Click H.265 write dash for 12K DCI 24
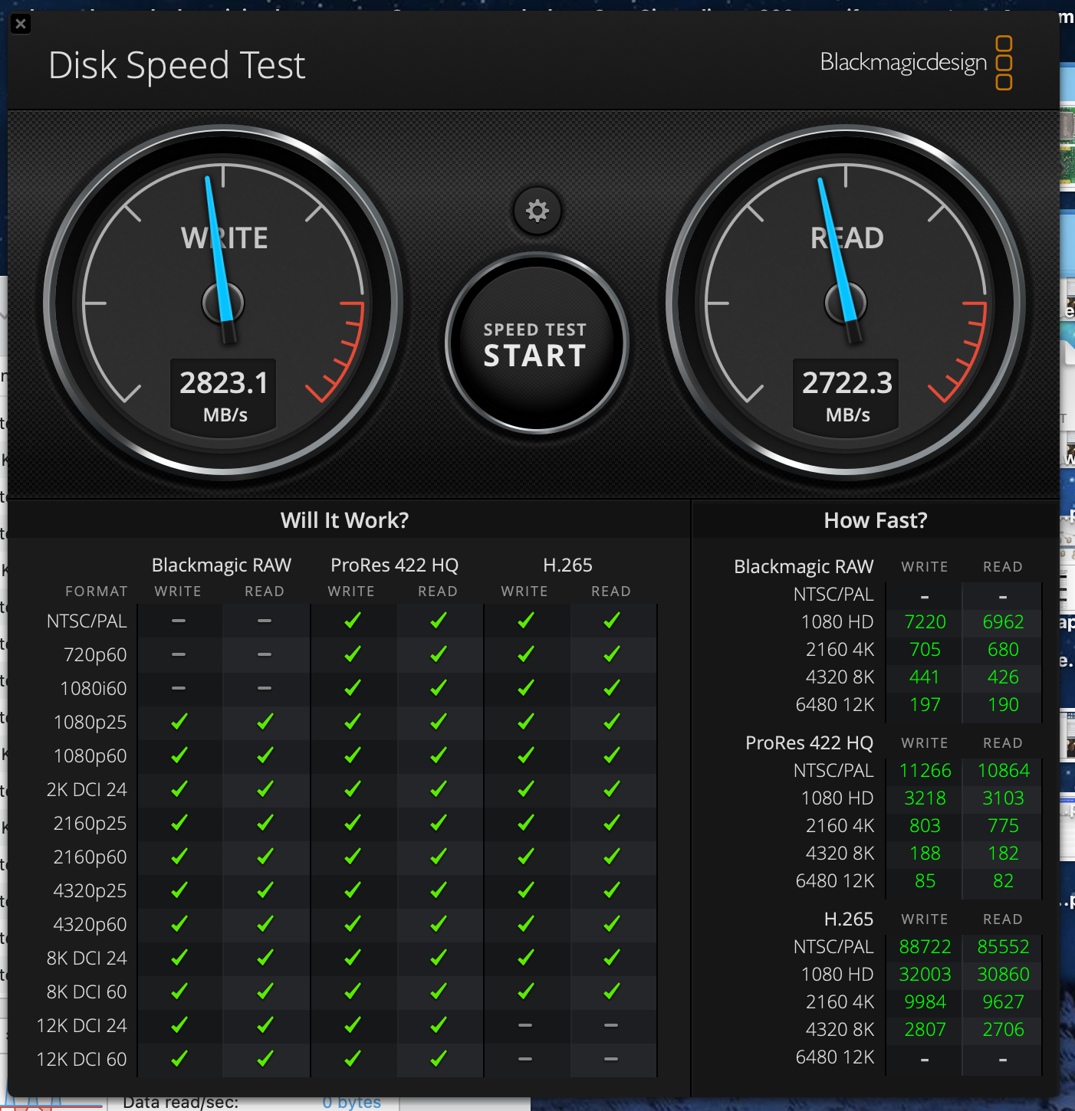 point(525,1025)
